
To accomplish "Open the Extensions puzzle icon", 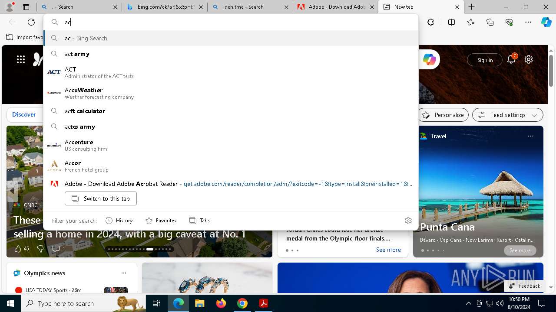I will tap(430, 22).
